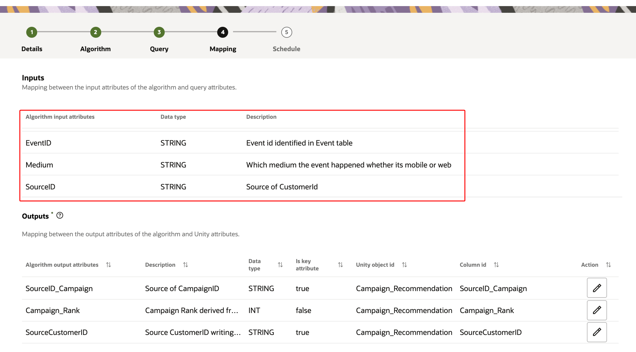Sort by Algorithm output attributes column

click(x=108, y=265)
